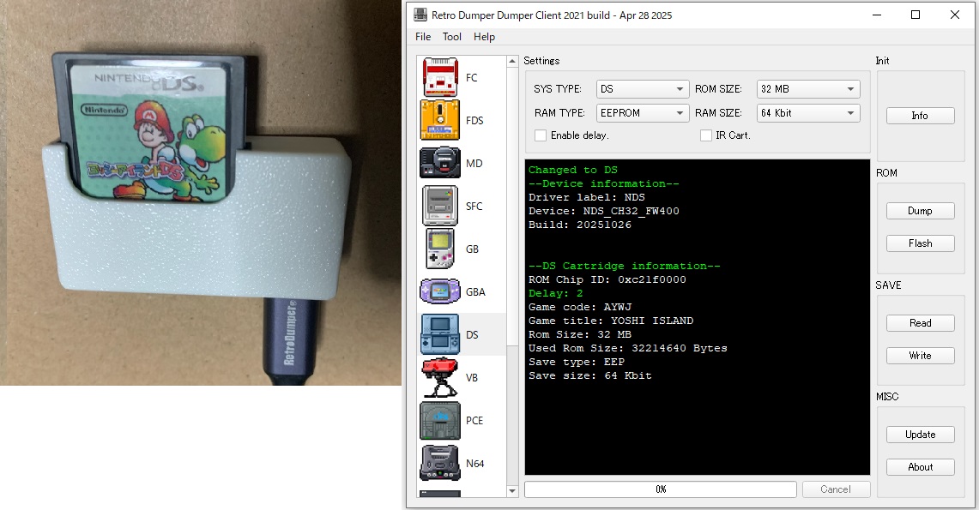Click the 'Build: 20251026' log line
This screenshot has width=979, height=510.
580,225
